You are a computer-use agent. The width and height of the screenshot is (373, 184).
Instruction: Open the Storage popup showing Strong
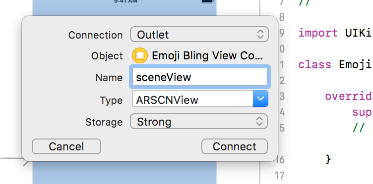pos(199,121)
